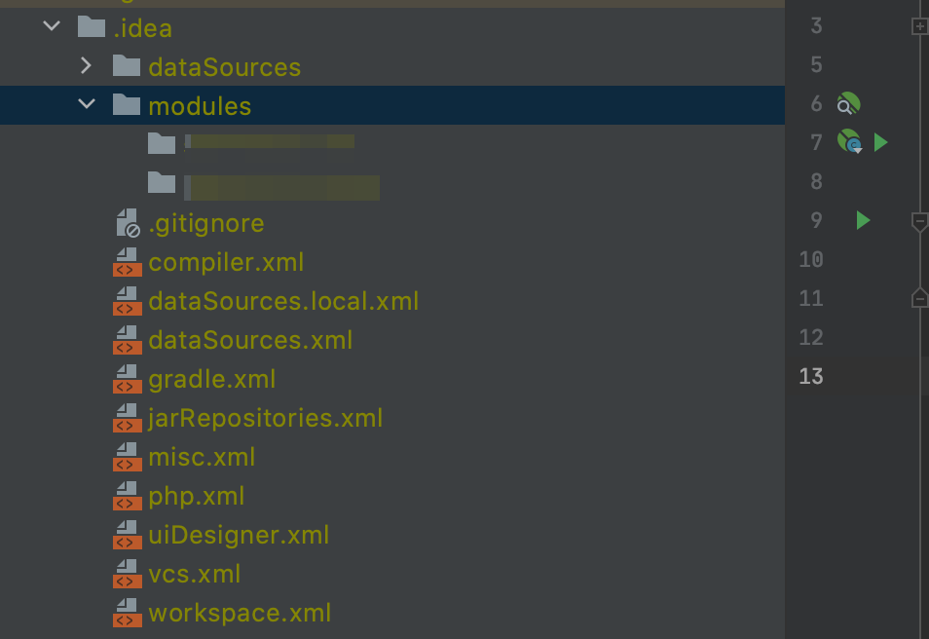Open dataSources.local.xml
Viewport: 929px width, 639px height.
point(284,301)
